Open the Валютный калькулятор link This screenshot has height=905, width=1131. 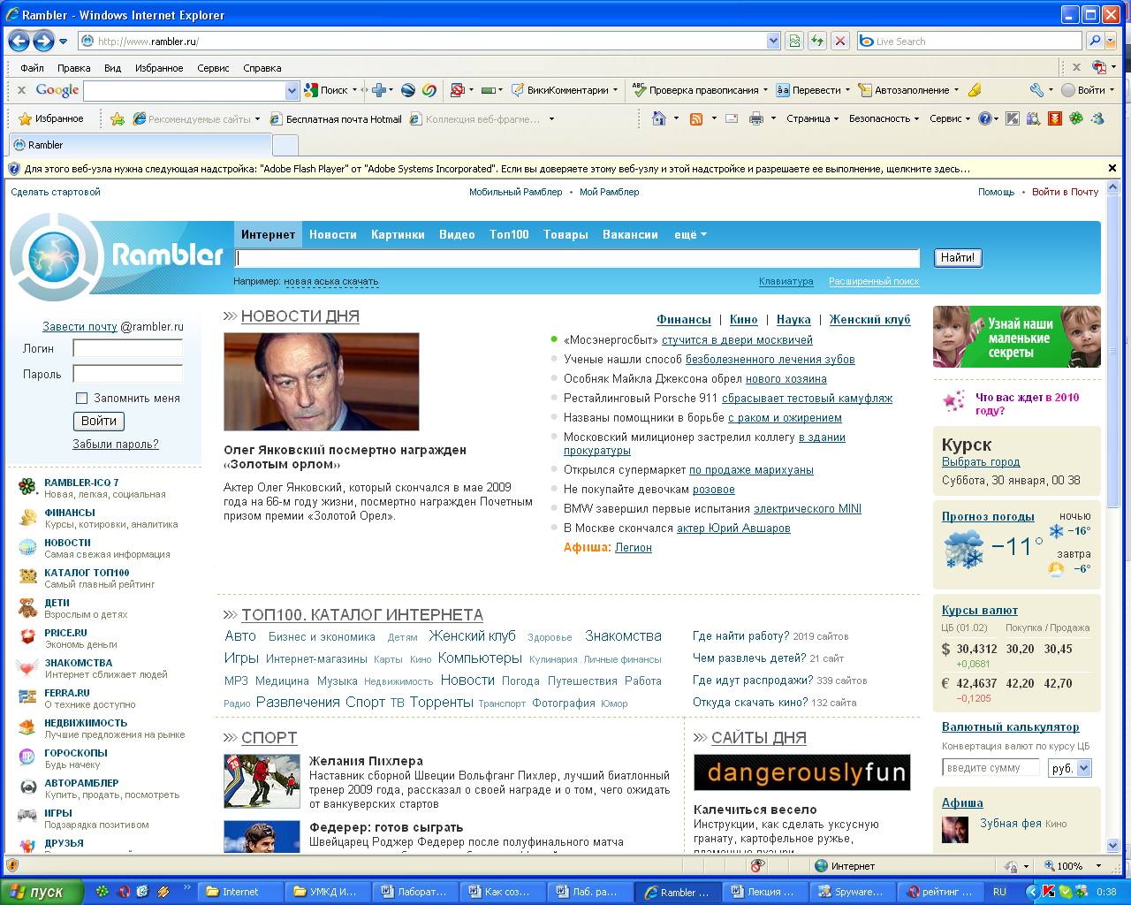pyautogui.click(x=1010, y=726)
